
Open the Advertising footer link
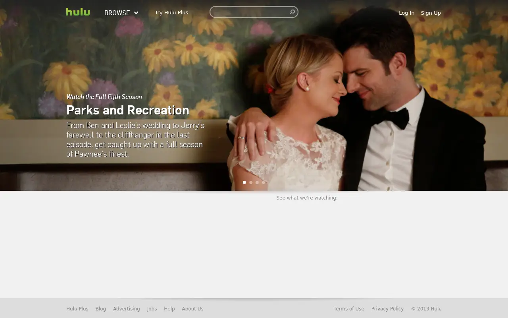click(x=126, y=309)
